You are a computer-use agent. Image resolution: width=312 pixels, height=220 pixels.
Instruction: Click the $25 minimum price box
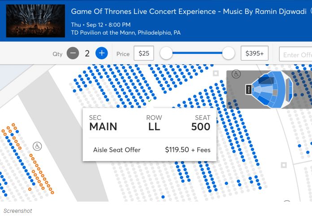click(x=143, y=53)
